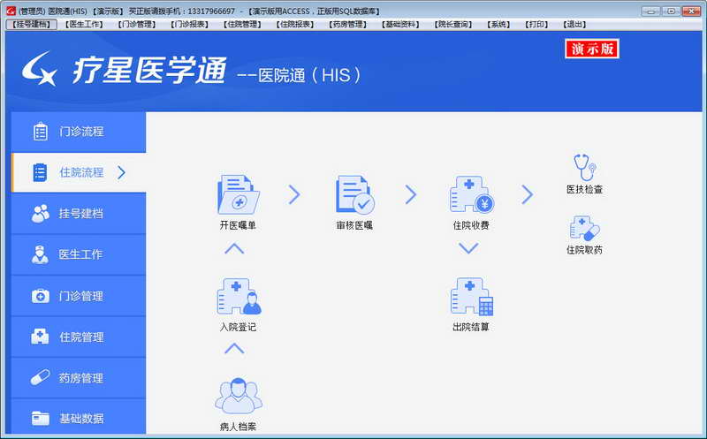This screenshot has width=707, height=439.
Task: Open the 【住院管理】 menu
Action: [242, 25]
